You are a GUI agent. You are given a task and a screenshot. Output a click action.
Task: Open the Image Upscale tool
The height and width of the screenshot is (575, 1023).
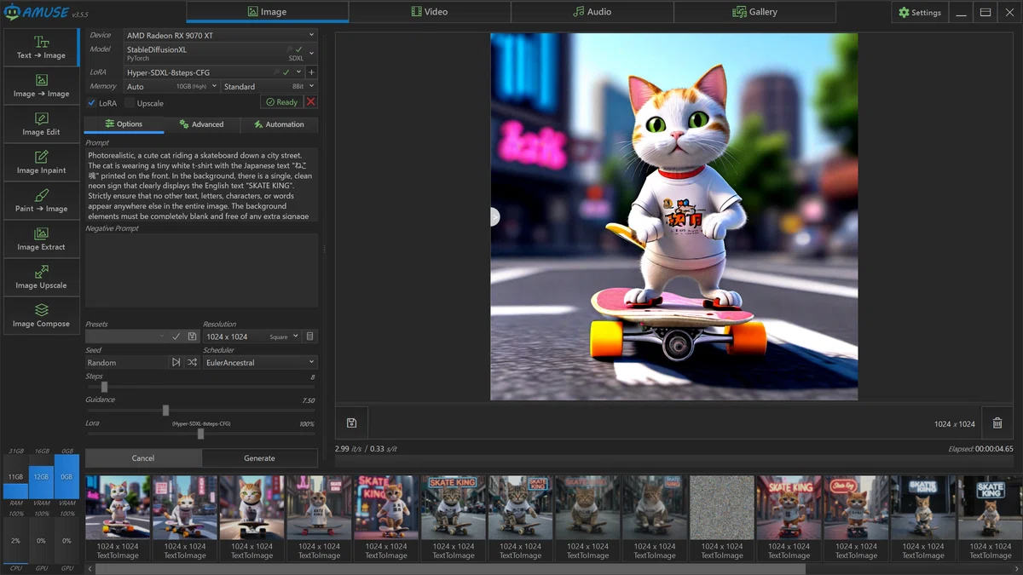[x=41, y=277]
